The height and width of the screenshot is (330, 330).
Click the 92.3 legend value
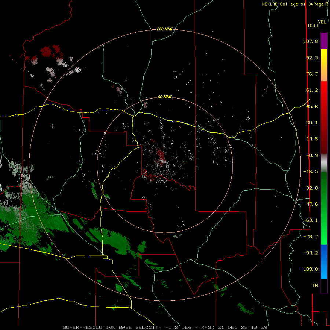tap(312, 58)
